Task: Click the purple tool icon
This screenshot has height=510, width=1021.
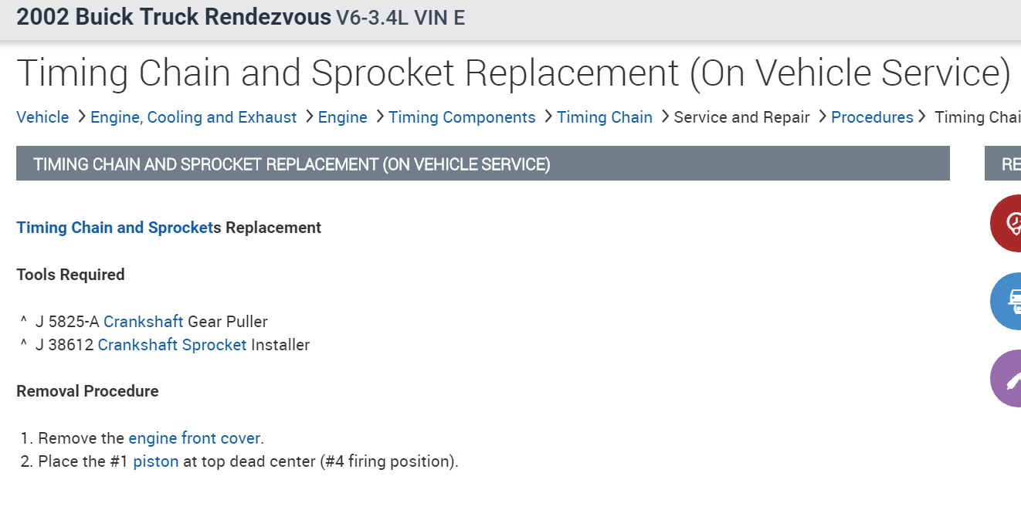Action: coord(1006,378)
